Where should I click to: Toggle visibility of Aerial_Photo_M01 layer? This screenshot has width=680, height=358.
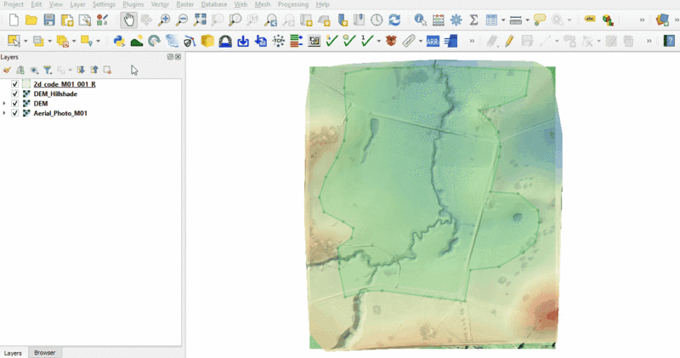[x=15, y=113]
